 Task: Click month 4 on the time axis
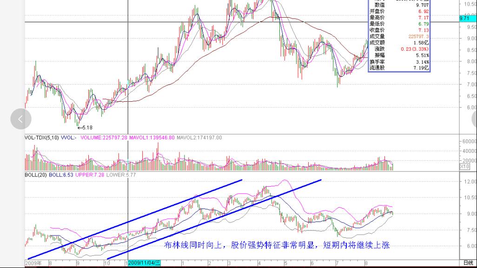click(259, 263)
